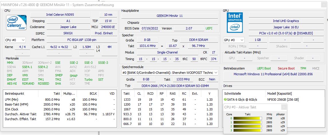
Task: Click the TPM indicator
Action: click(x=303, y=68)
